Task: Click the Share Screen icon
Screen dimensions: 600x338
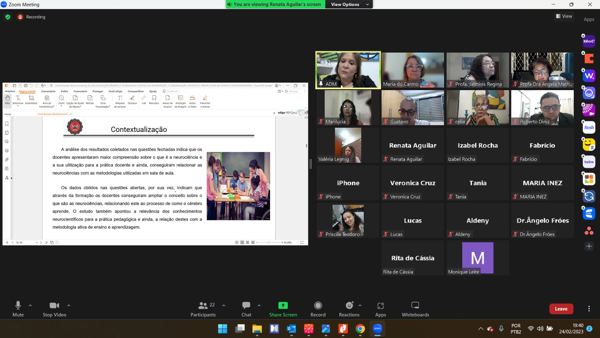Action: coord(283,306)
